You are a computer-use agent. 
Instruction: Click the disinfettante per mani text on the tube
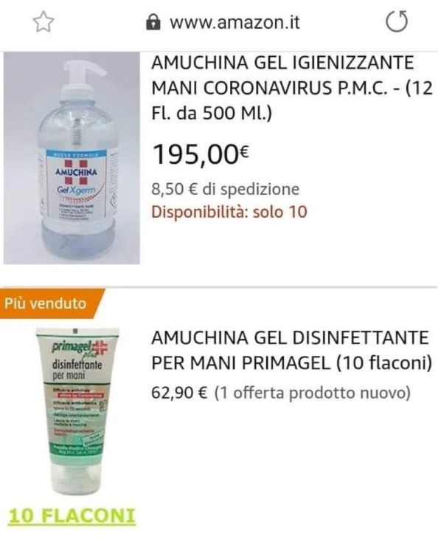coord(77,369)
